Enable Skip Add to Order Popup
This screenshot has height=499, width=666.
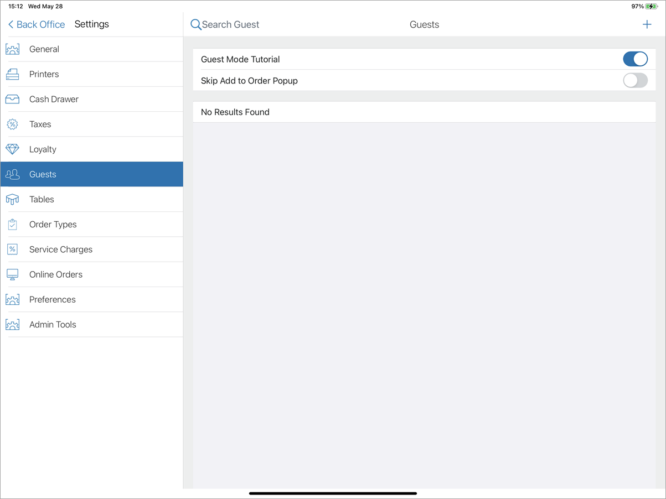pos(635,80)
